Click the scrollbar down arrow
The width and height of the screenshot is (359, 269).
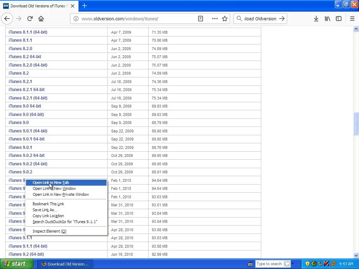click(x=356, y=255)
